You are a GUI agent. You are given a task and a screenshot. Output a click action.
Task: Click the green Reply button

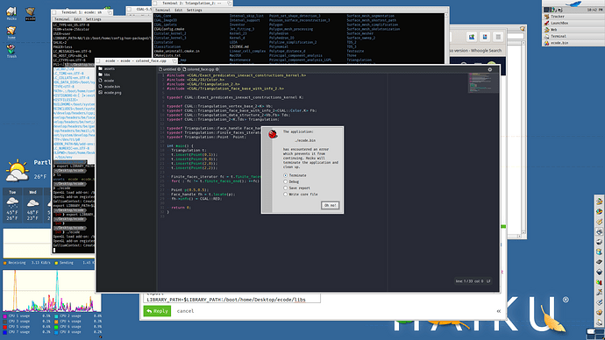pyautogui.click(x=157, y=311)
